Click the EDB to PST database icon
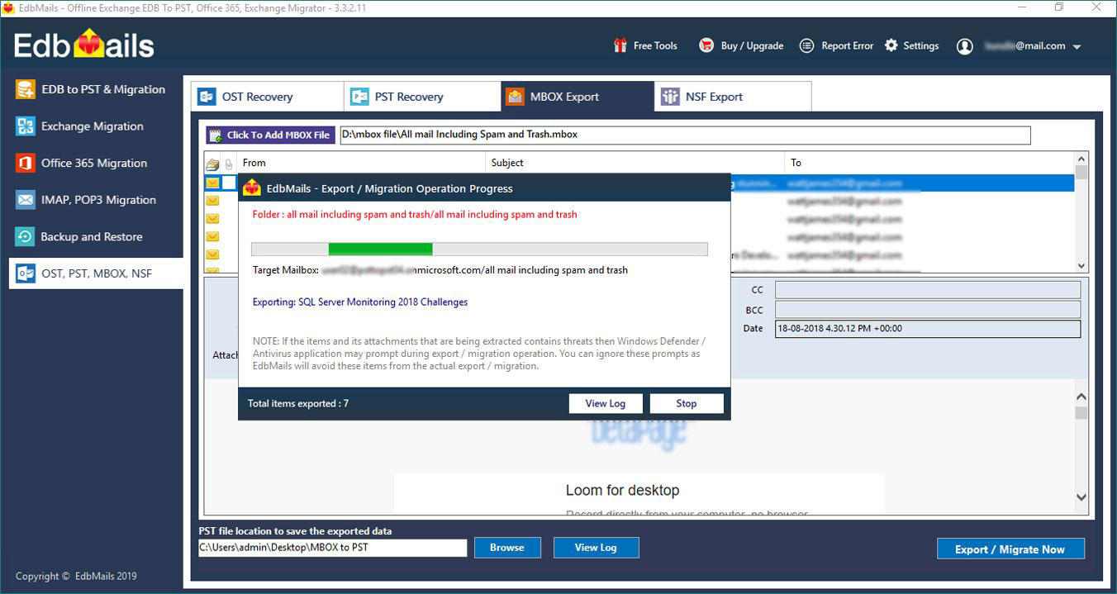Image resolution: width=1117 pixels, height=594 pixels. tap(26, 89)
